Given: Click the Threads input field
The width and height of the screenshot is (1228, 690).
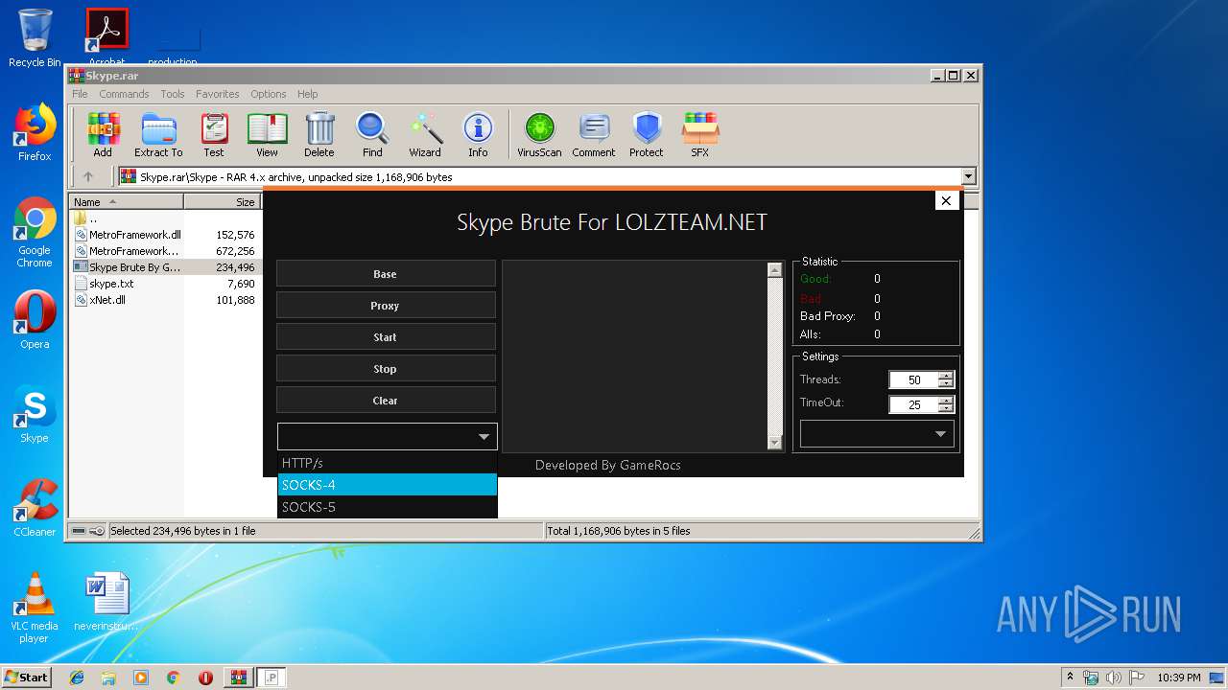Looking at the screenshot, I should point(914,379).
